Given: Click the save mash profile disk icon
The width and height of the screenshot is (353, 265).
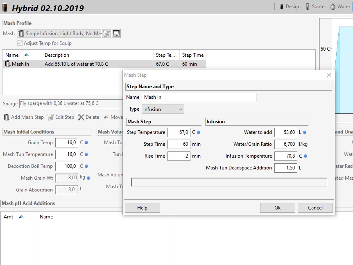Looking at the screenshot, I should (x=116, y=33).
